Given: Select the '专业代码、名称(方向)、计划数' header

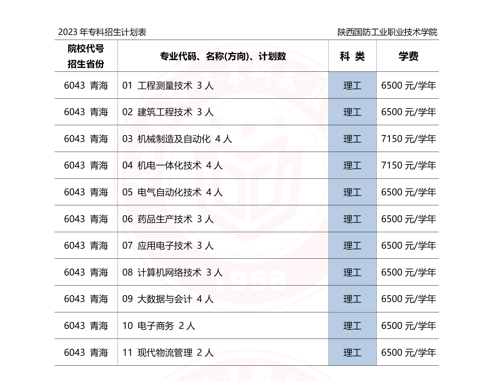Looking at the screenshot, I should 223,56.
